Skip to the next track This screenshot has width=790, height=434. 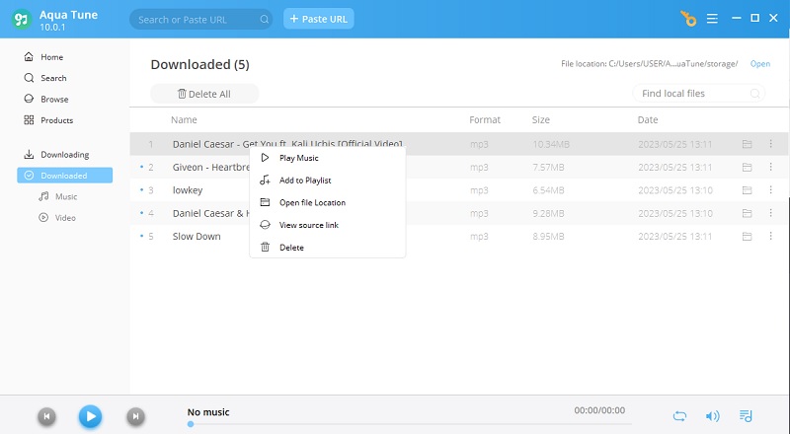tap(136, 416)
